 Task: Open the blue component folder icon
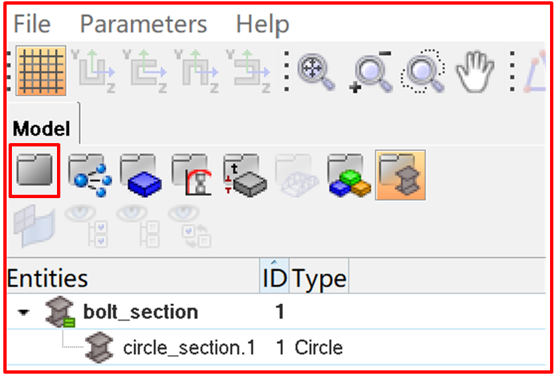141,175
